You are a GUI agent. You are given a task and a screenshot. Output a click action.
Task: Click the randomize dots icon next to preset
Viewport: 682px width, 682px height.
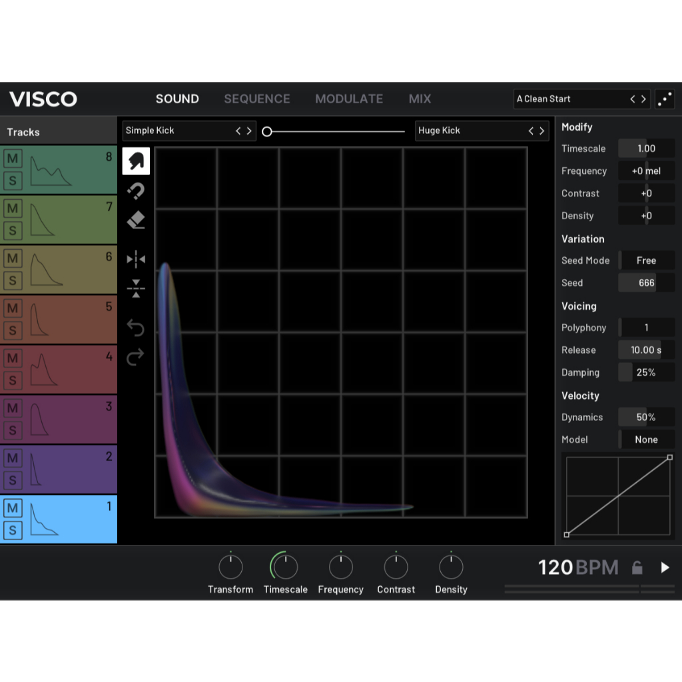tap(665, 99)
